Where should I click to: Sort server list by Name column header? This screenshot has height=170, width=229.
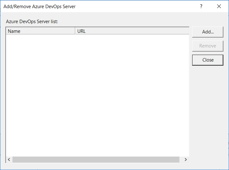tap(40, 31)
